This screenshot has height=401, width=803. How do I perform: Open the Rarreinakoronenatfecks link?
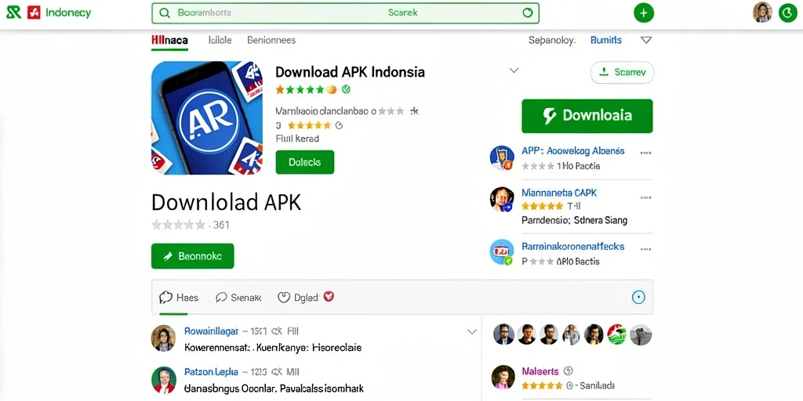click(x=573, y=246)
